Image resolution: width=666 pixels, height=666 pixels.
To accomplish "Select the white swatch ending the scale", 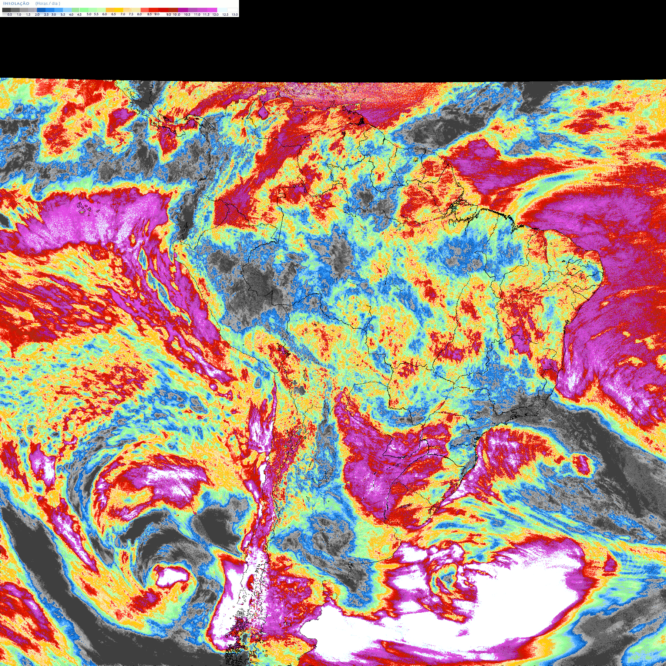I will tap(232, 10).
